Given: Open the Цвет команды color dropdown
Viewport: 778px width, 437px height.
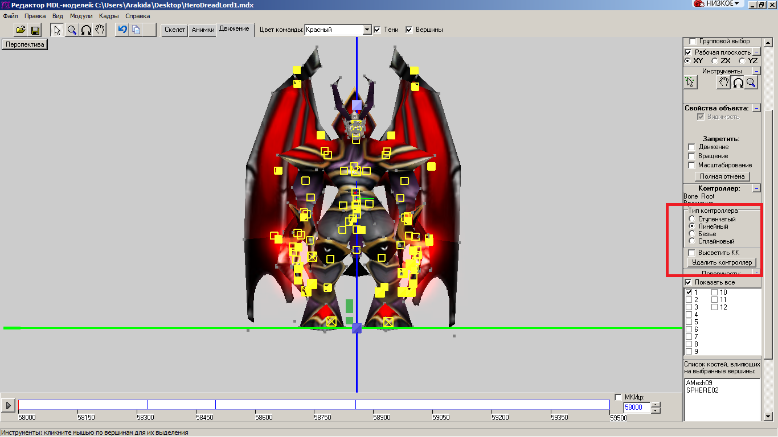Looking at the screenshot, I should [x=367, y=30].
